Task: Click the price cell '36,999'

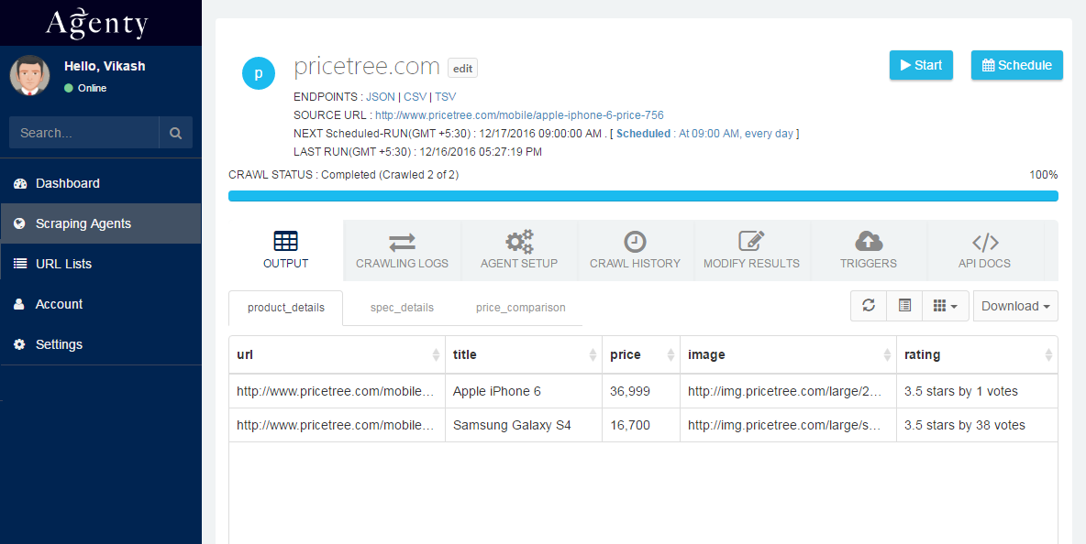Action: tap(641, 391)
